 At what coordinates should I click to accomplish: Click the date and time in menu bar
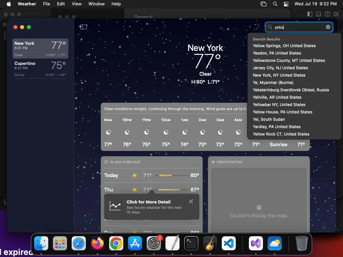pos(316,4)
